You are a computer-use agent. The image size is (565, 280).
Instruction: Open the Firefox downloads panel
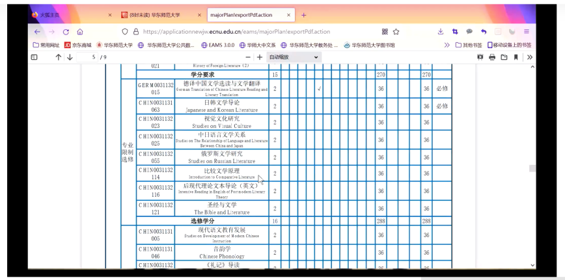441,31
